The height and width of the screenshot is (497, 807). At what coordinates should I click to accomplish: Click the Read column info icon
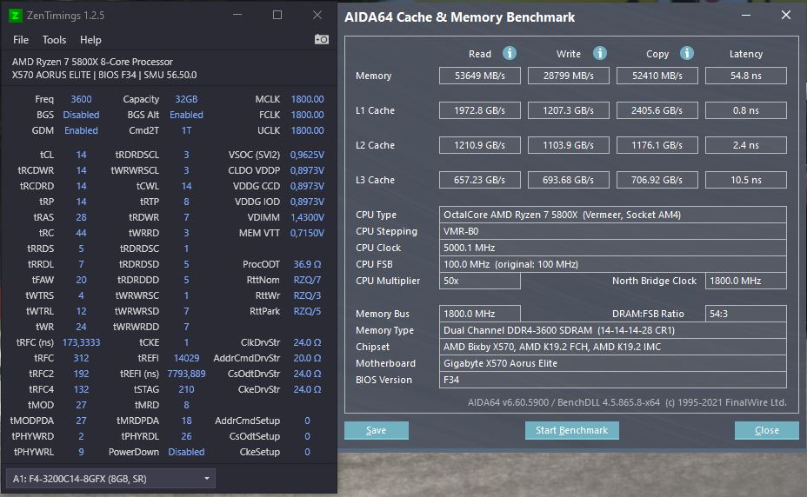point(510,53)
